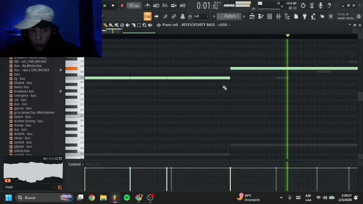Open File Explorer from the taskbar
Screen dimensions: 363x204
click(103, 198)
